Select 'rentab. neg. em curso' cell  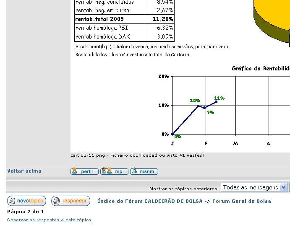click(x=110, y=10)
